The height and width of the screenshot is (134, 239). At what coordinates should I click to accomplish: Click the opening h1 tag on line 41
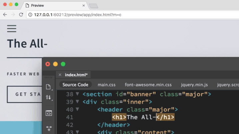point(119,117)
